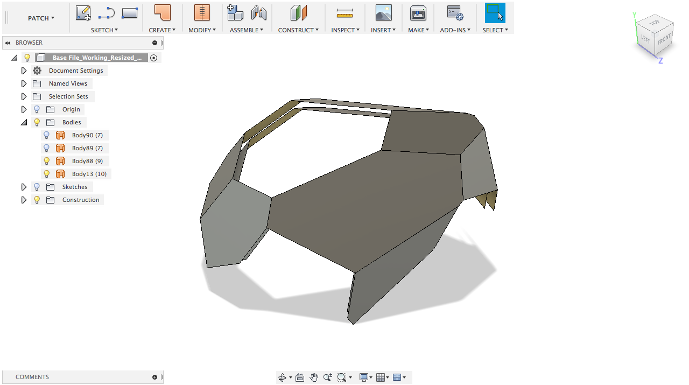Screen dimensions: 689x385
Task: Toggle root component visibility bulb
Action: [27, 58]
